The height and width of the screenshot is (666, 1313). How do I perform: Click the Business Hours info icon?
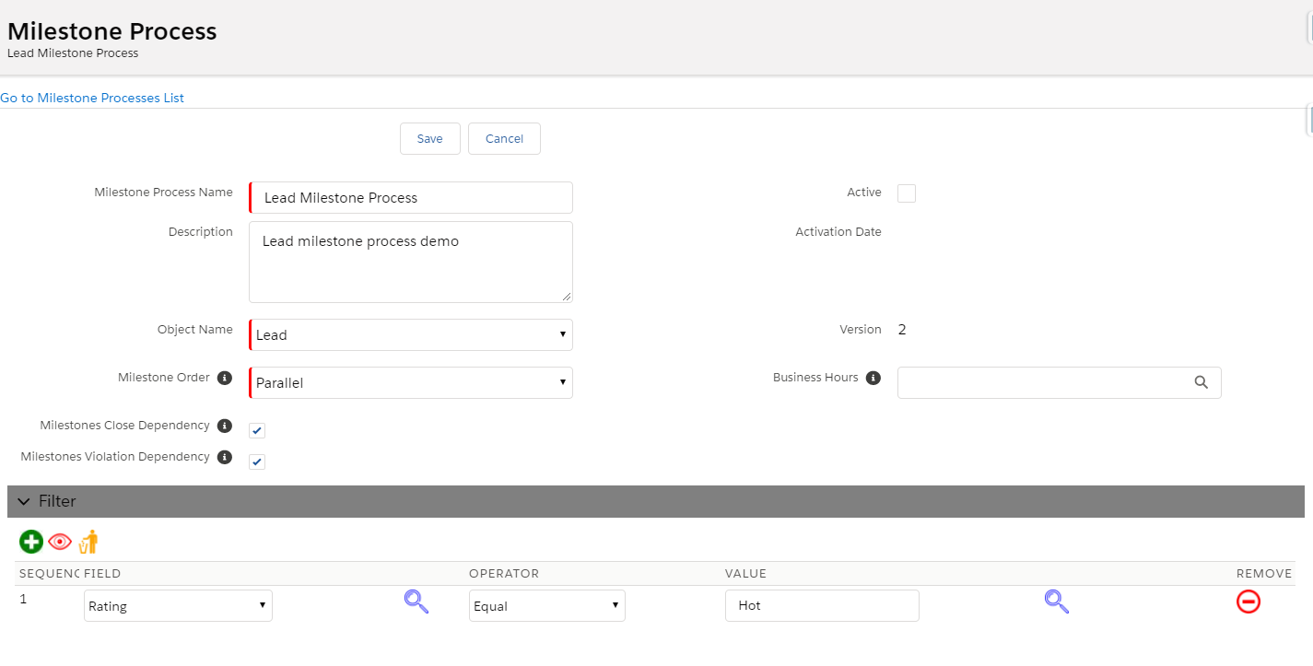click(x=874, y=377)
